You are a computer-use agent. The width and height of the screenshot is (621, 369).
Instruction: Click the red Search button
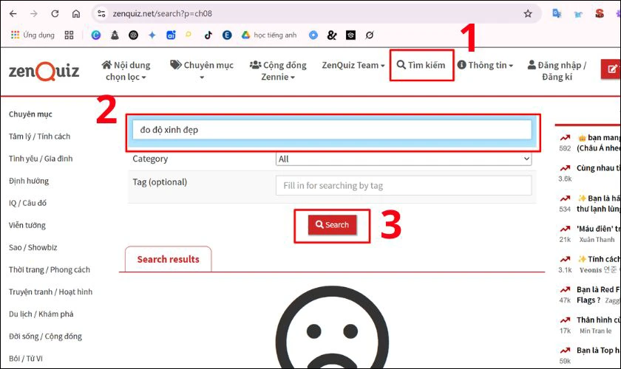(332, 224)
